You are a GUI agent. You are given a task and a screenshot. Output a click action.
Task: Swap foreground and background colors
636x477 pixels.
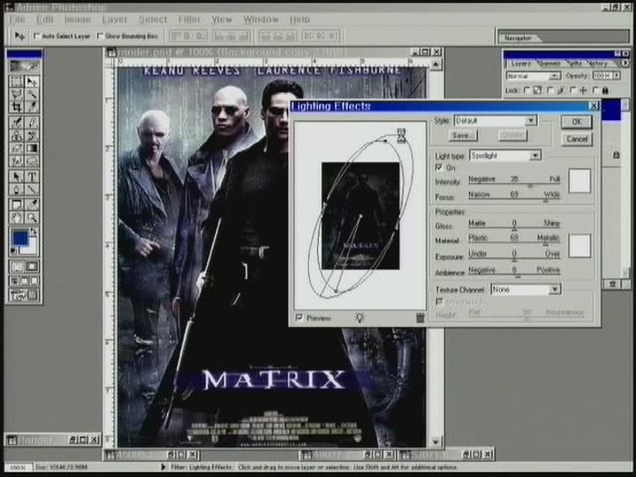34,232
